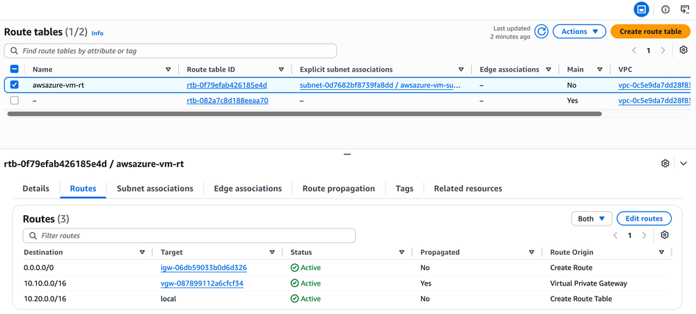
Task: Open virtual gateway vgw-087899112a6cfcf34 link
Action: coord(202,283)
